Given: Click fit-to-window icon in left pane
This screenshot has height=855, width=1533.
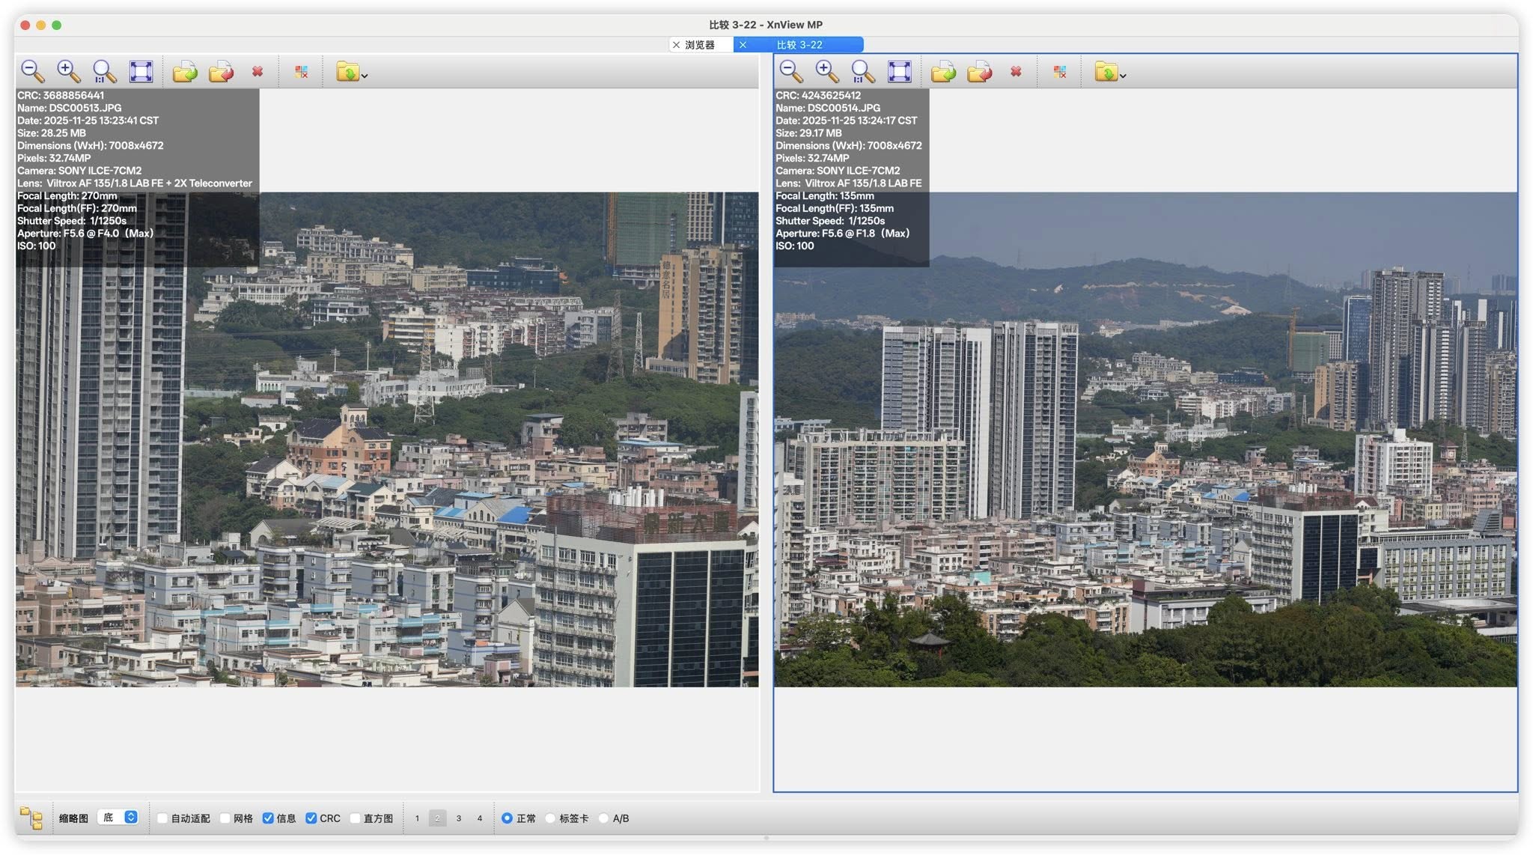Looking at the screenshot, I should point(141,71).
